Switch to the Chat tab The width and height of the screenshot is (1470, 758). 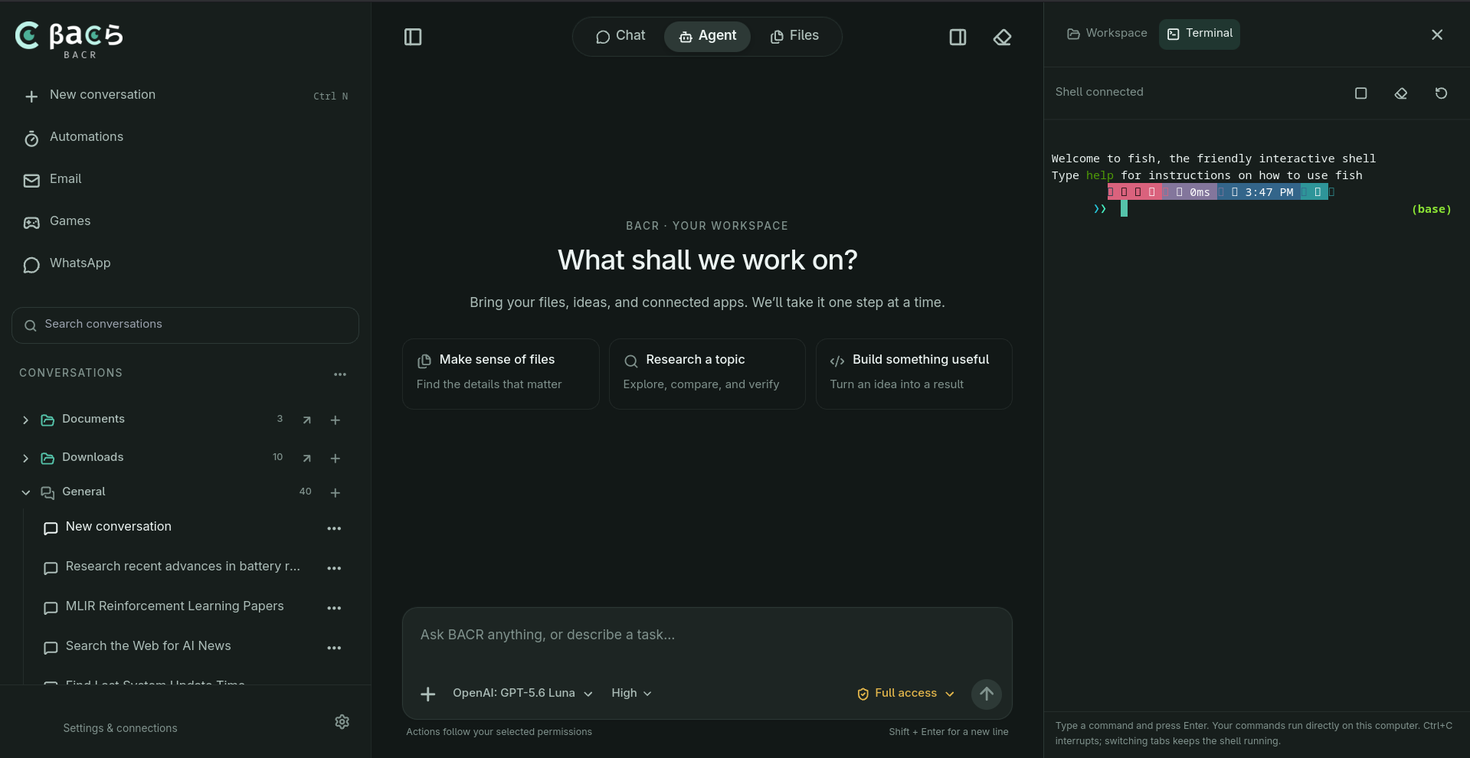[620, 36]
